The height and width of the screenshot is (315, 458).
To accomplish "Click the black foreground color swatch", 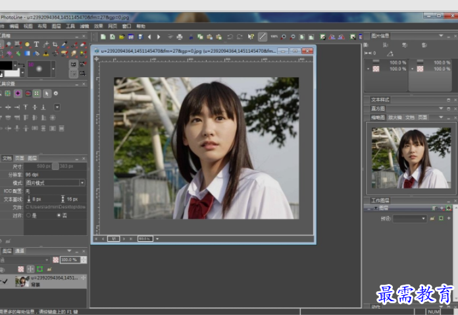I will [6, 65].
